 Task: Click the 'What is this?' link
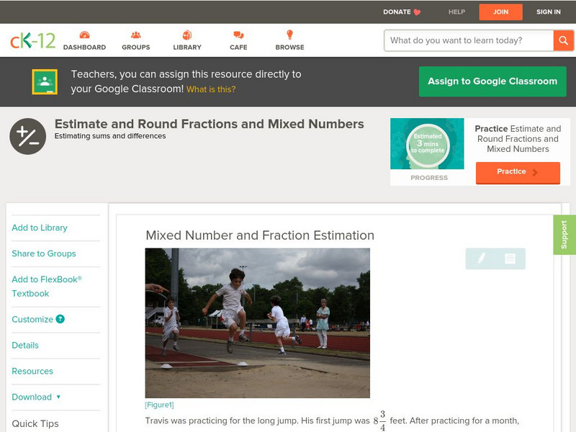coord(211,89)
